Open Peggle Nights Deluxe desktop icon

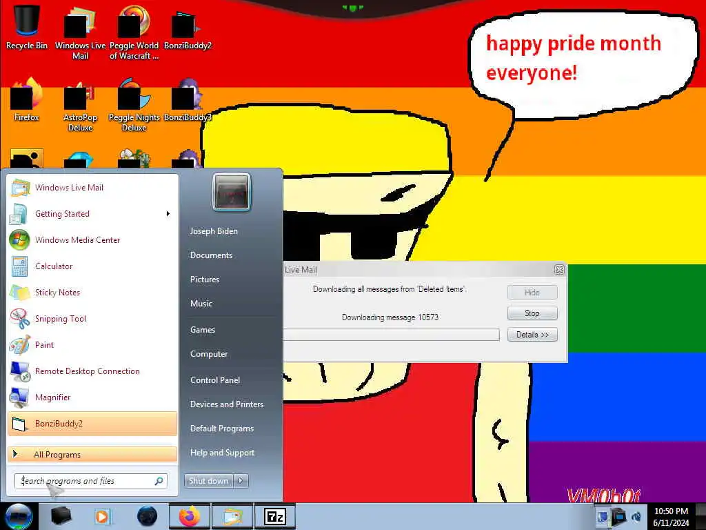tap(134, 104)
